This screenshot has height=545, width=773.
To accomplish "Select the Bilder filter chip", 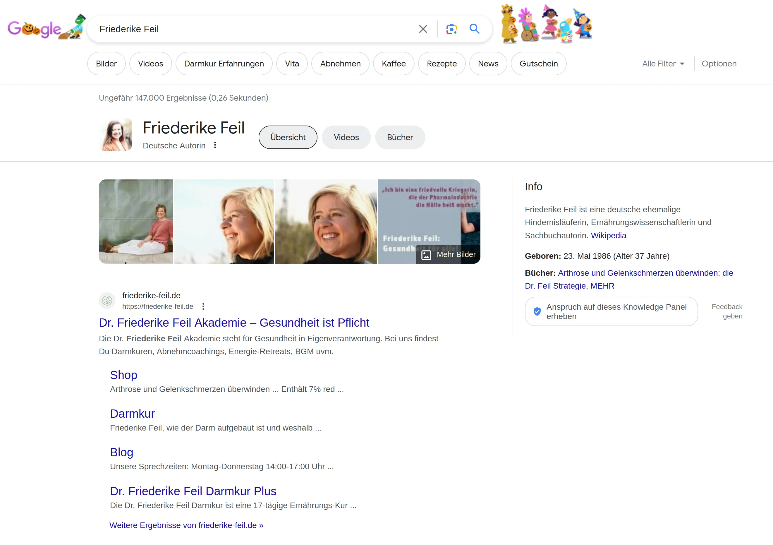I will (106, 64).
